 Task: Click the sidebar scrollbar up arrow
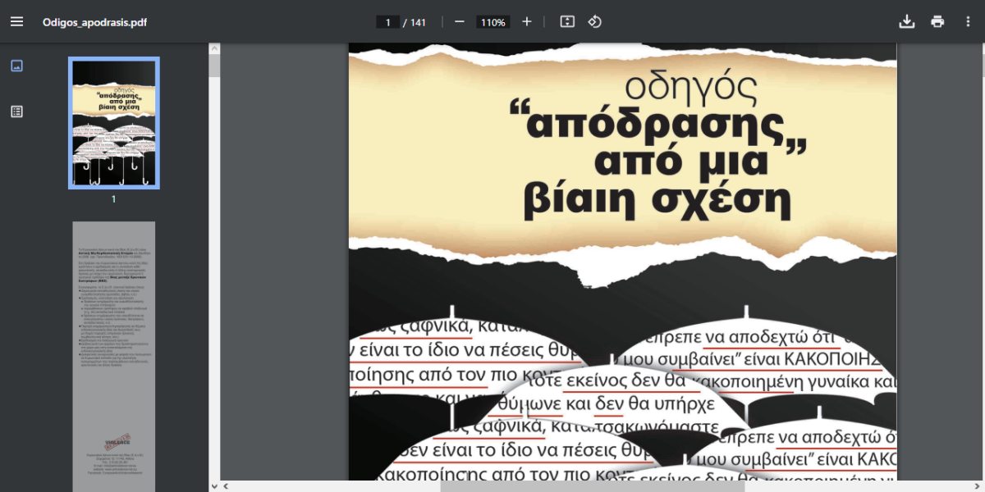click(x=214, y=49)
